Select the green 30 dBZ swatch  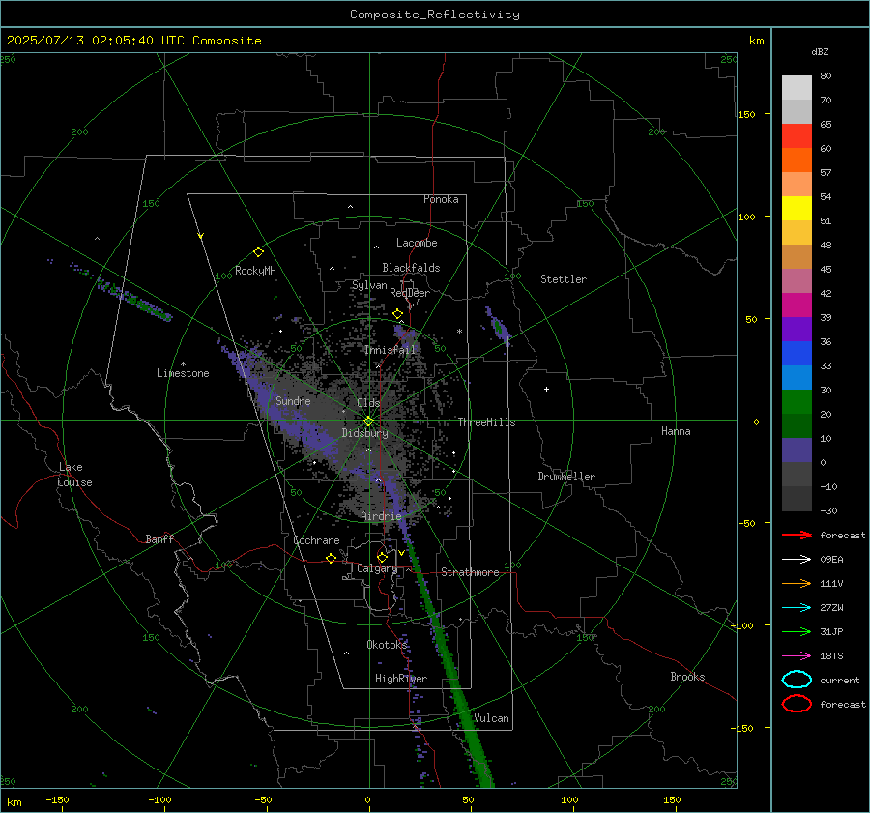(797, 401)
